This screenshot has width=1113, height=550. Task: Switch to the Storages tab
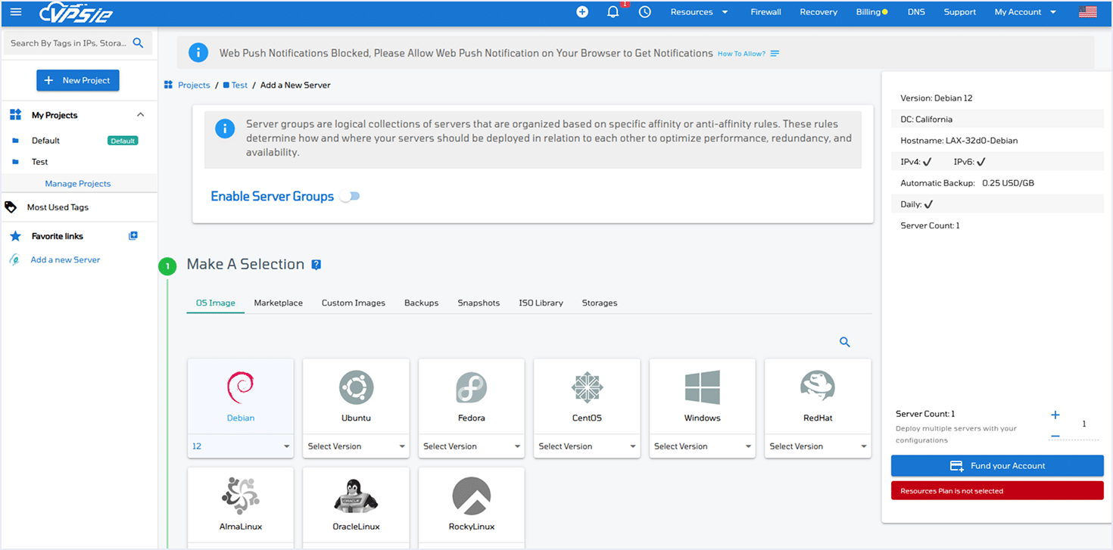600,303
